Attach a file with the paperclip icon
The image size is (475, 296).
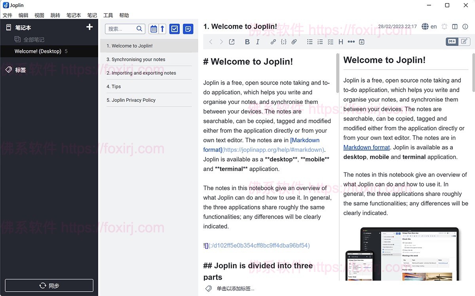(294, 41)
